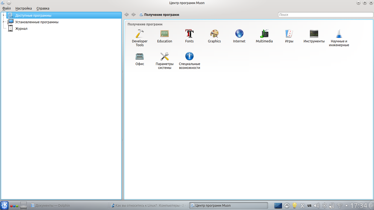Switch to Документы — Dolphin taskbar window

pos(68,206)
